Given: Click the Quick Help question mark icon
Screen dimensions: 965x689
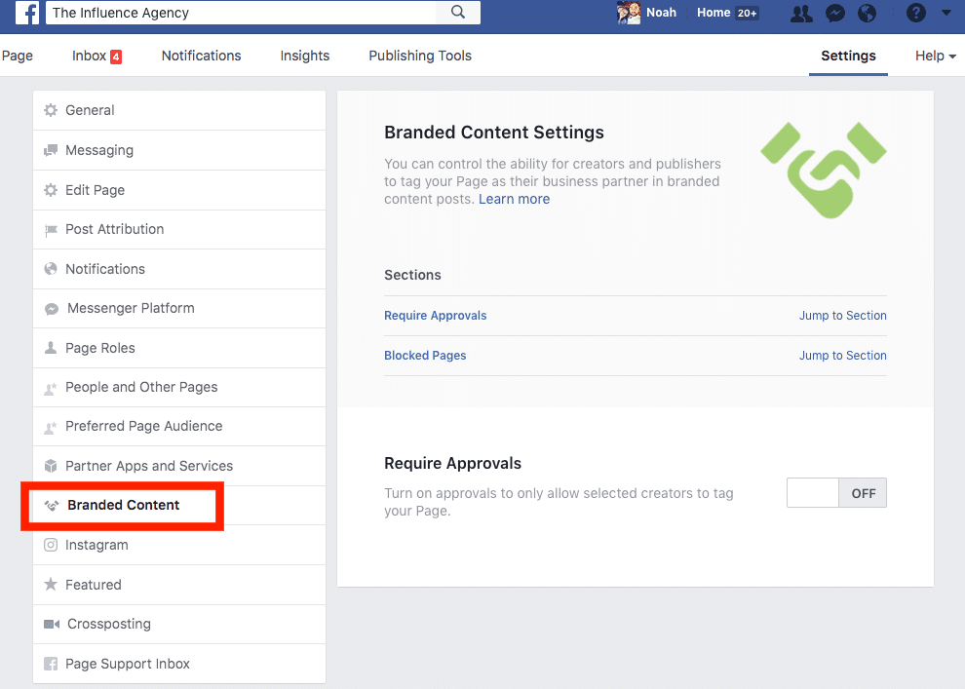Looking at the screenshot, I should pyautogui.click(x=915, y=13).
